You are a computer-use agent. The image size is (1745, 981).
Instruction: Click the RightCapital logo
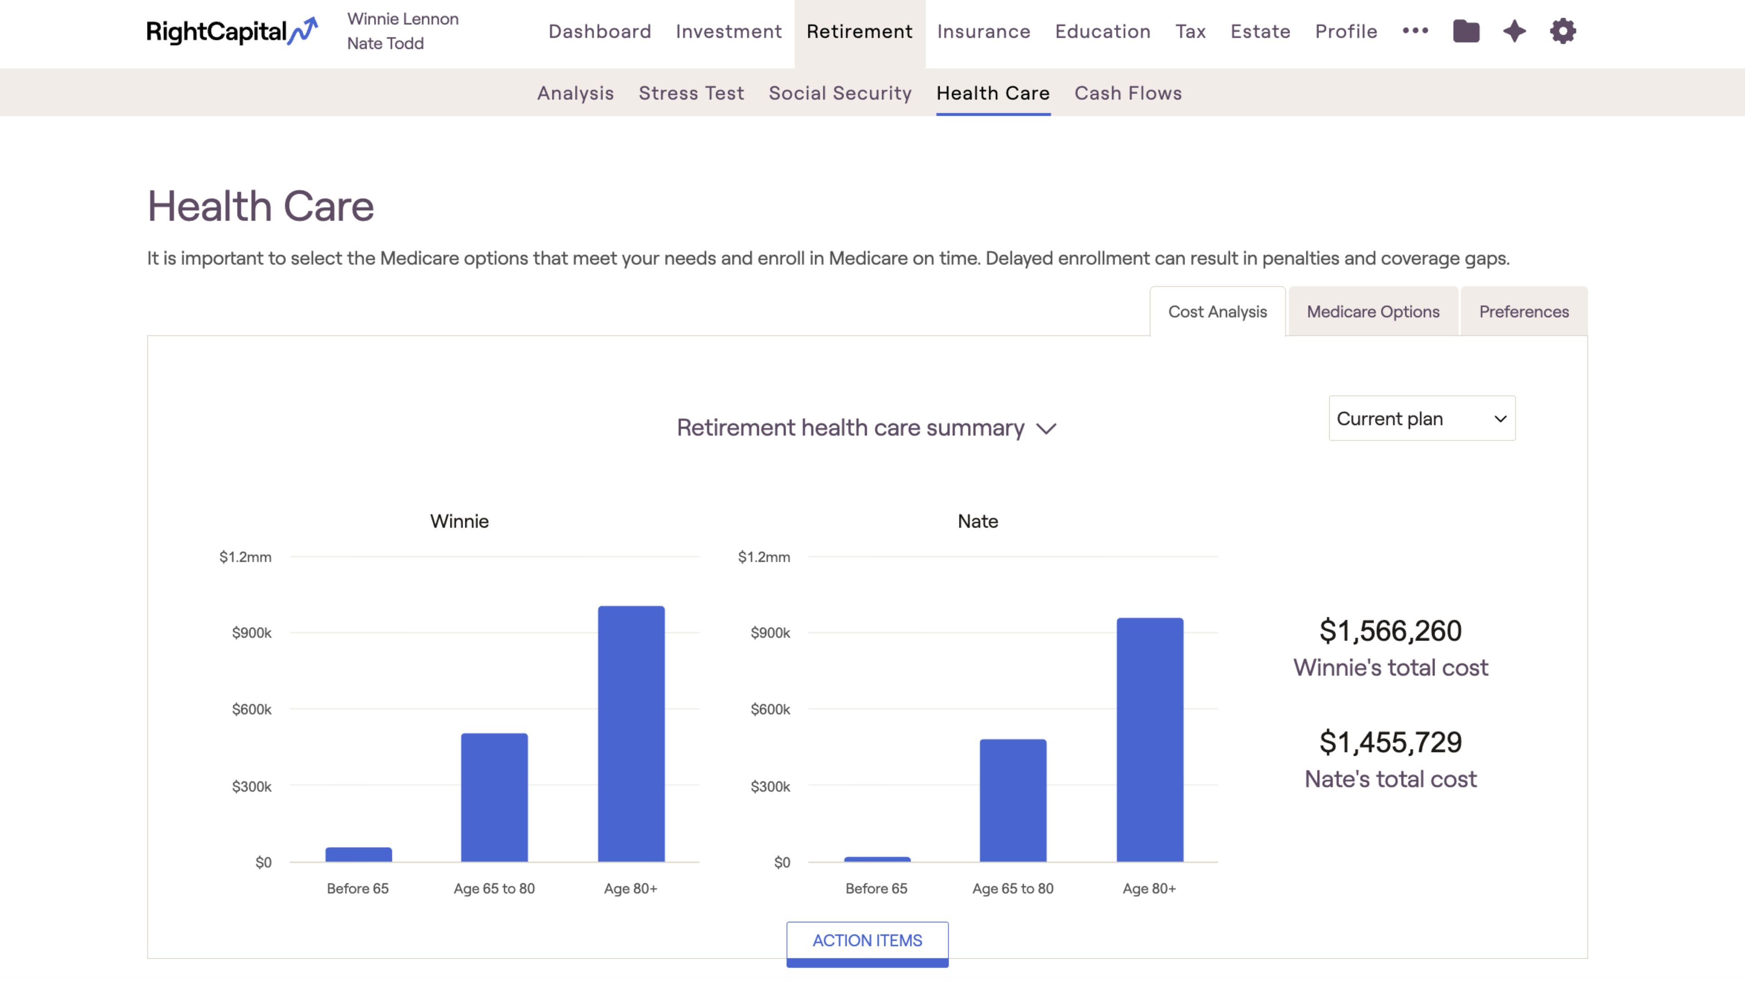tap(232, 31)
